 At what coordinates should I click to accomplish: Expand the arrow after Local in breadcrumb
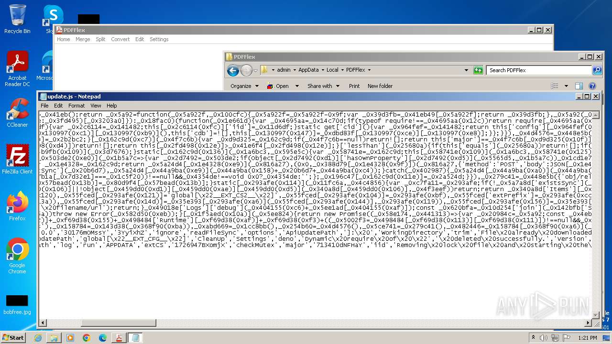pyautogui.click(x=342, y=70)
